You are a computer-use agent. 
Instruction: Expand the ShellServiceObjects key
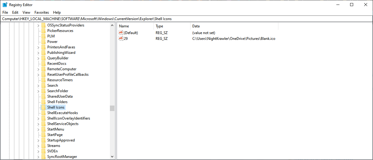click(x=38, y=124)
